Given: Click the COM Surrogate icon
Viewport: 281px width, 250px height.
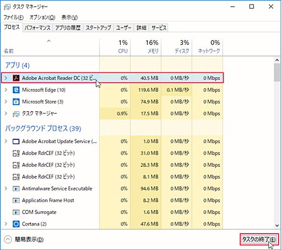Looking at the screenshot, I should tap(16, 212).
